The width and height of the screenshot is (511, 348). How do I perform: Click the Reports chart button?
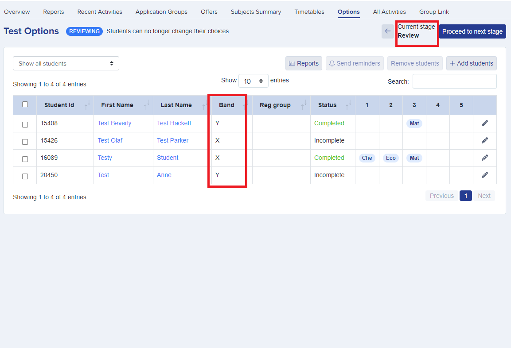coord(304,63)
